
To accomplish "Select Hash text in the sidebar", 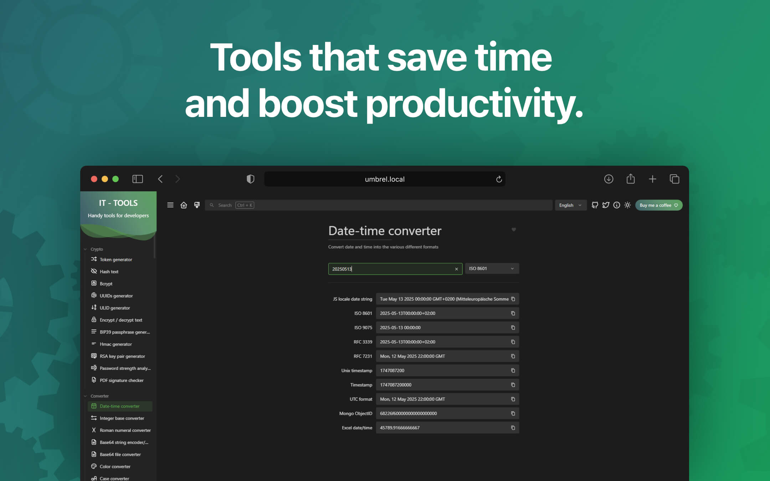I will (x=109, y=271).
